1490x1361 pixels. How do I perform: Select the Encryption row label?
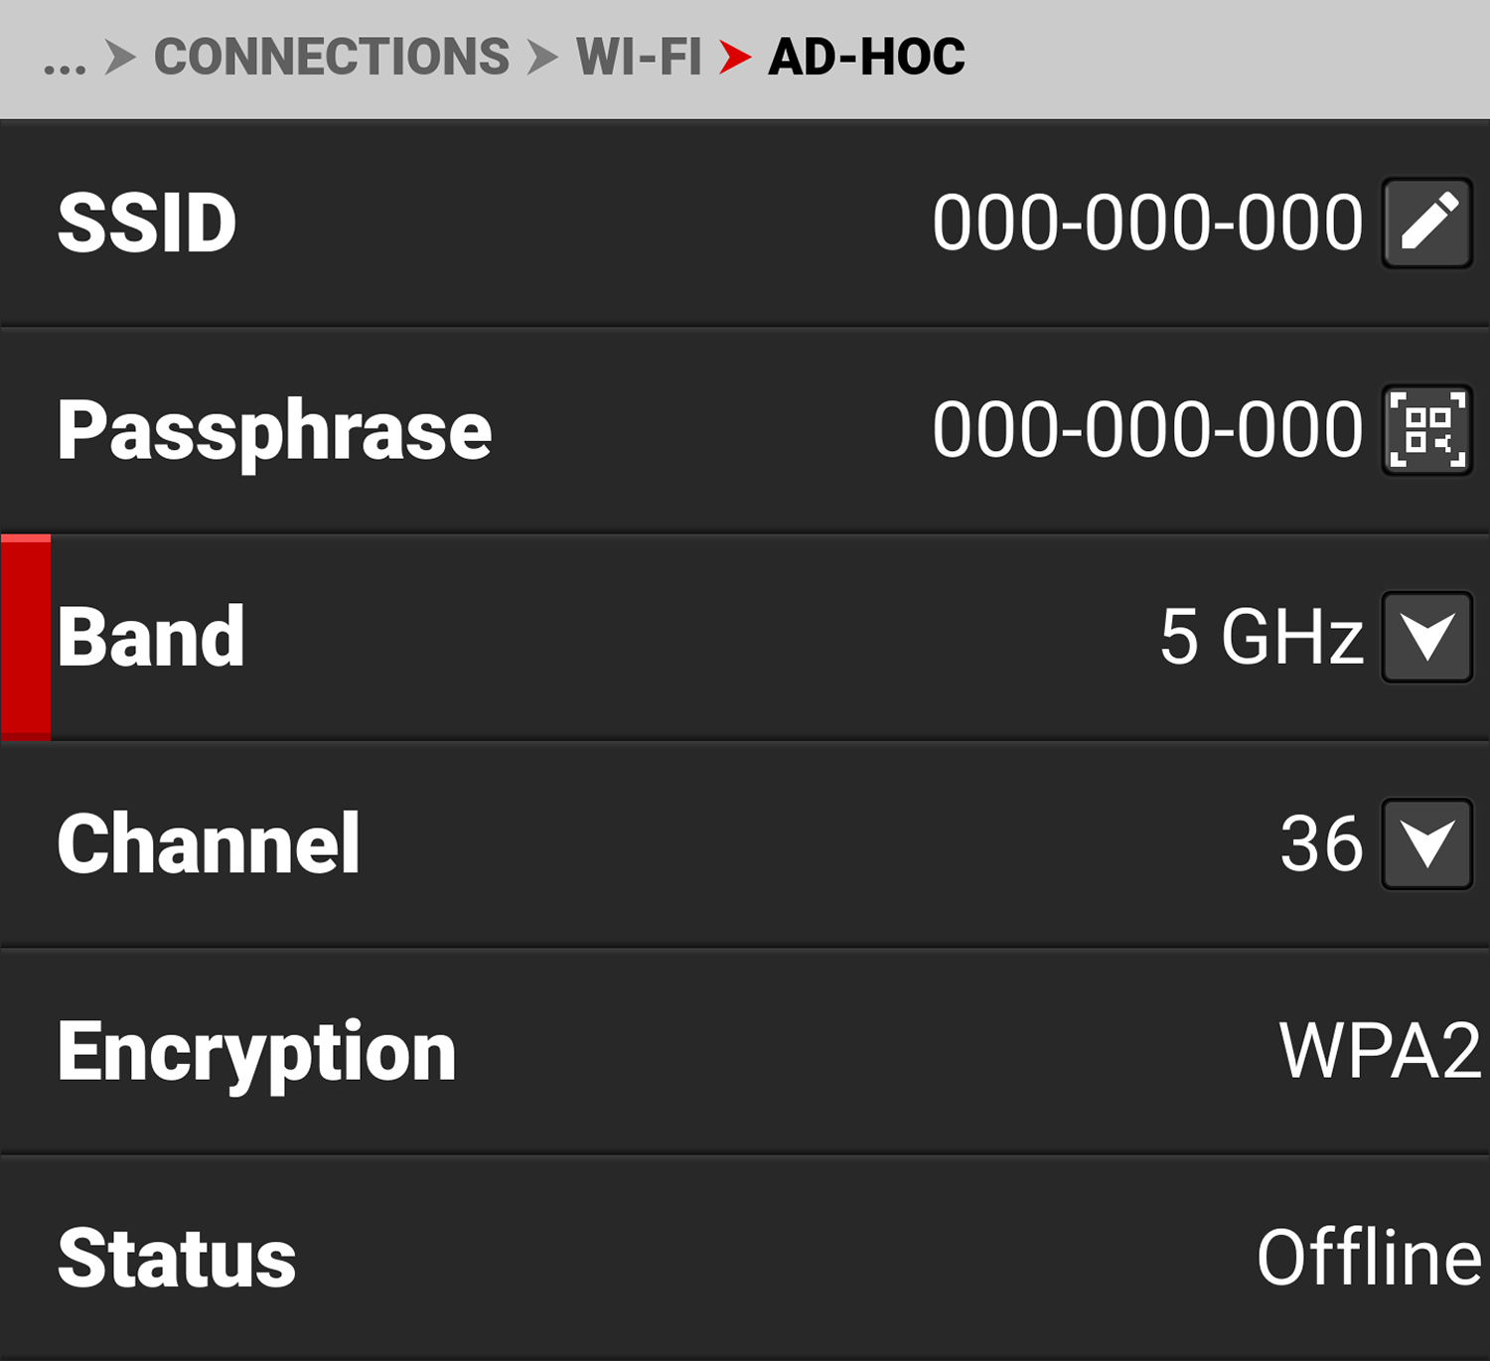click(x=257, y=1053)
